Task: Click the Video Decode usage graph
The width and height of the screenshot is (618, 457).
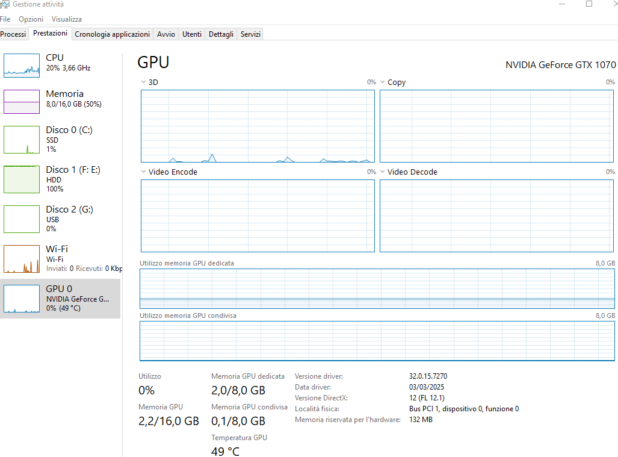Action: click(496, 216)
